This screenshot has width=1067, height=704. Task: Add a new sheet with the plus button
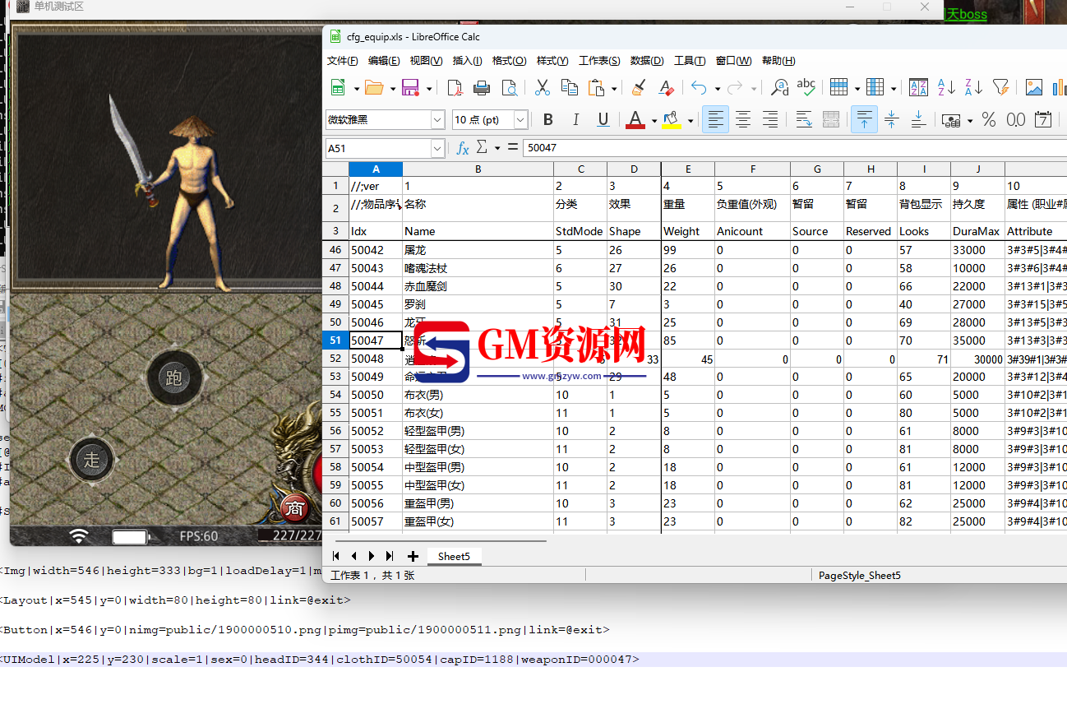pyautogui.click(x=413, y=557)
